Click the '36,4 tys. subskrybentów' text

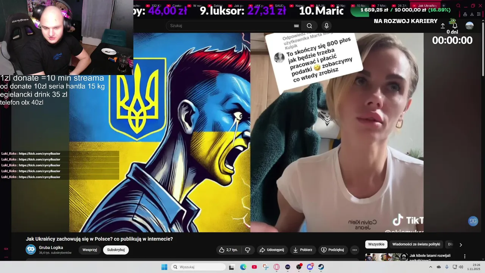coord(55,253)
